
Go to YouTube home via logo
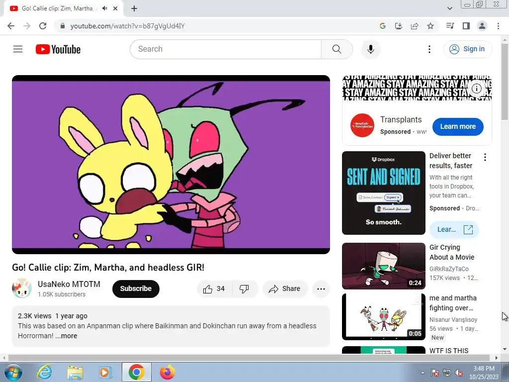click(x=58, y=49)
